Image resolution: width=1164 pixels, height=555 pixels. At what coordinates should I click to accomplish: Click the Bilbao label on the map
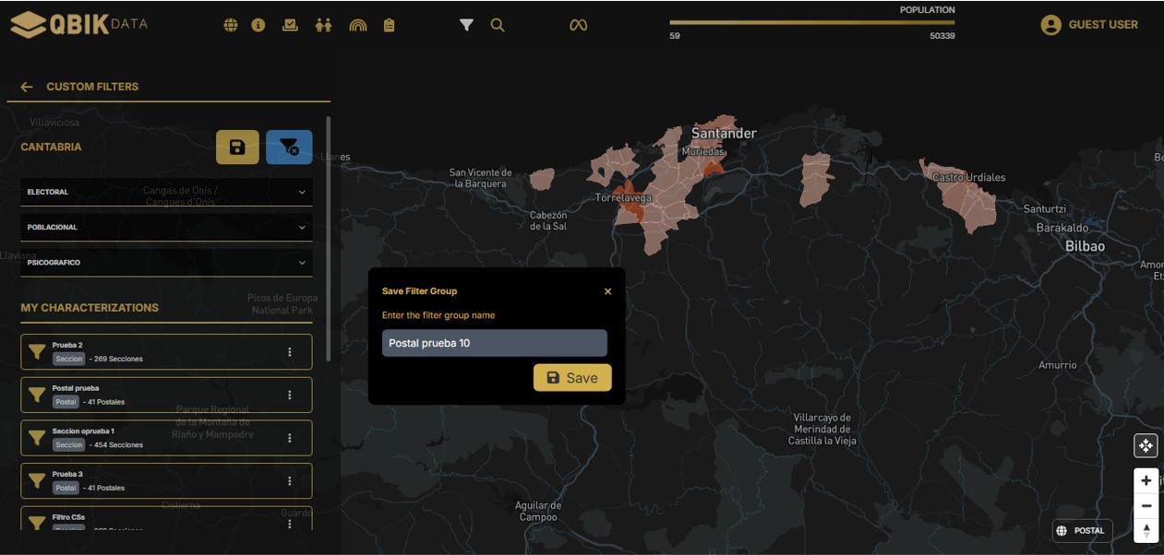click(x=1085, y=246)
